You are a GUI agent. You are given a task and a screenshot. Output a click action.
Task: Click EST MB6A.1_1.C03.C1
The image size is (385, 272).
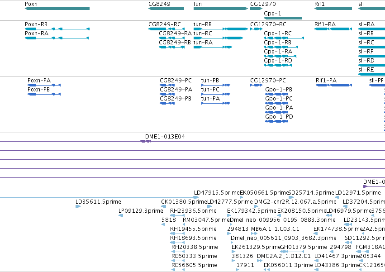(x=275, y=229)
